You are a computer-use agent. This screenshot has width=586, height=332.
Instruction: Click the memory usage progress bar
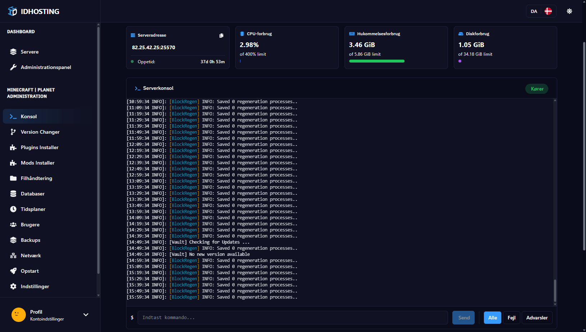click(x=377, y=61)
